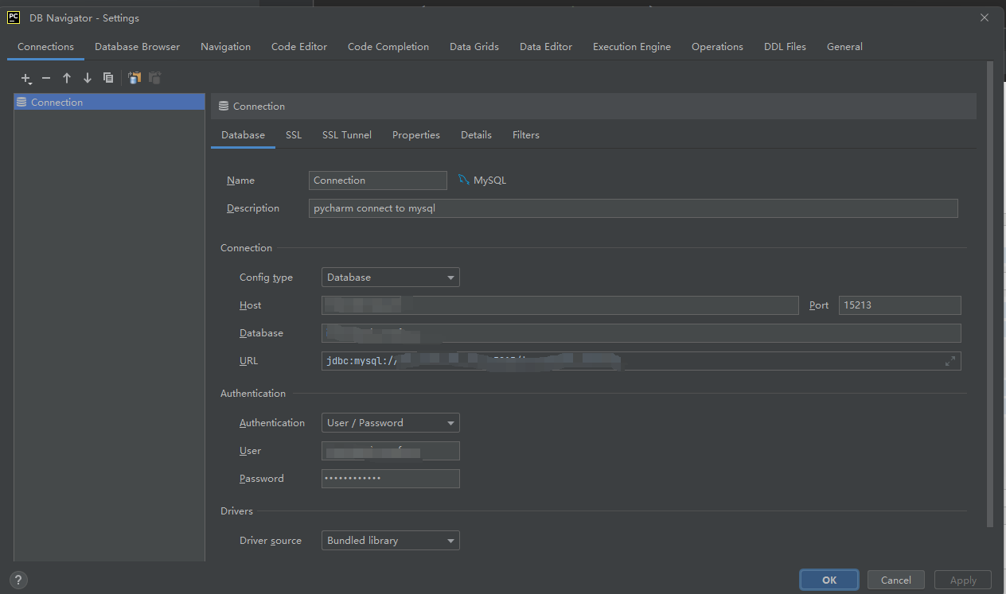Open the Data Grids tab

(x=474, y=47)
